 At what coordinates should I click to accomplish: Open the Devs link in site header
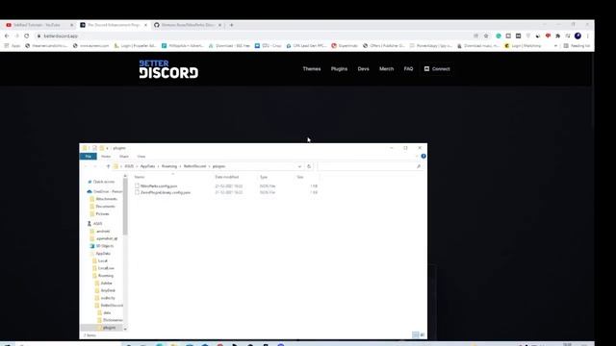(364, 69)
